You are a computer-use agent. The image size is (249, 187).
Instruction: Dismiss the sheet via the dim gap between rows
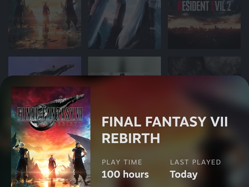click(124, 53)
